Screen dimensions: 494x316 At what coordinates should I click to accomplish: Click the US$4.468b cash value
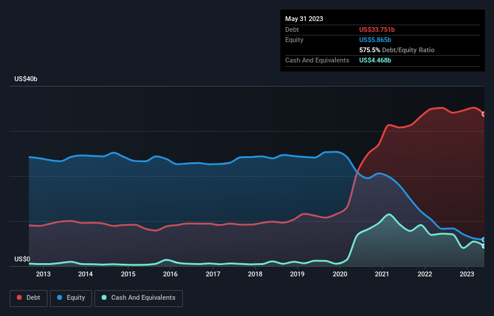[x=375, y=60]
